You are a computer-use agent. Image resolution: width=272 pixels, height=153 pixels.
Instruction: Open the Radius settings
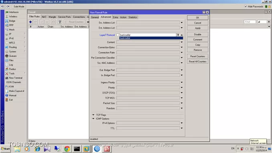point(12,69)
